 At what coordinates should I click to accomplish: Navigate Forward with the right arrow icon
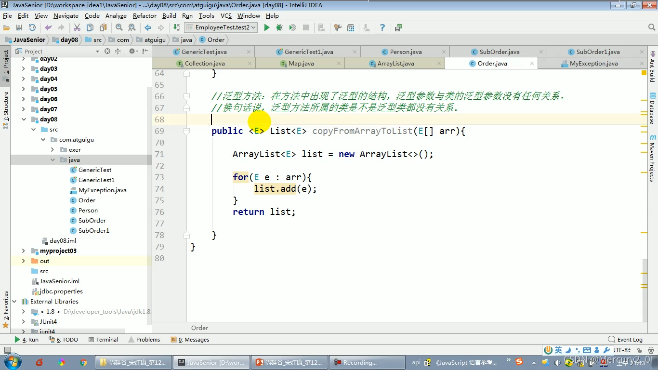click(x=160, y=27)
